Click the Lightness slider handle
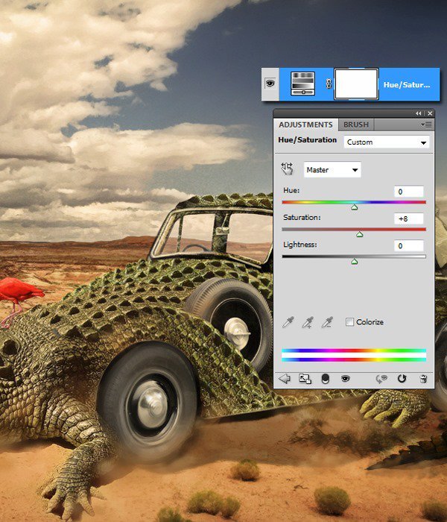Screen dimensions: 447x522 pyautogui.click(x=355, y=262)
